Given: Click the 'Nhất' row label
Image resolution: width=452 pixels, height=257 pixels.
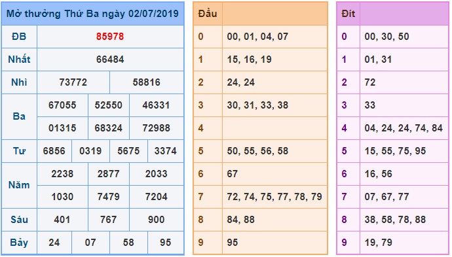Looking at the screenshot, I should [x=19, y=60].
